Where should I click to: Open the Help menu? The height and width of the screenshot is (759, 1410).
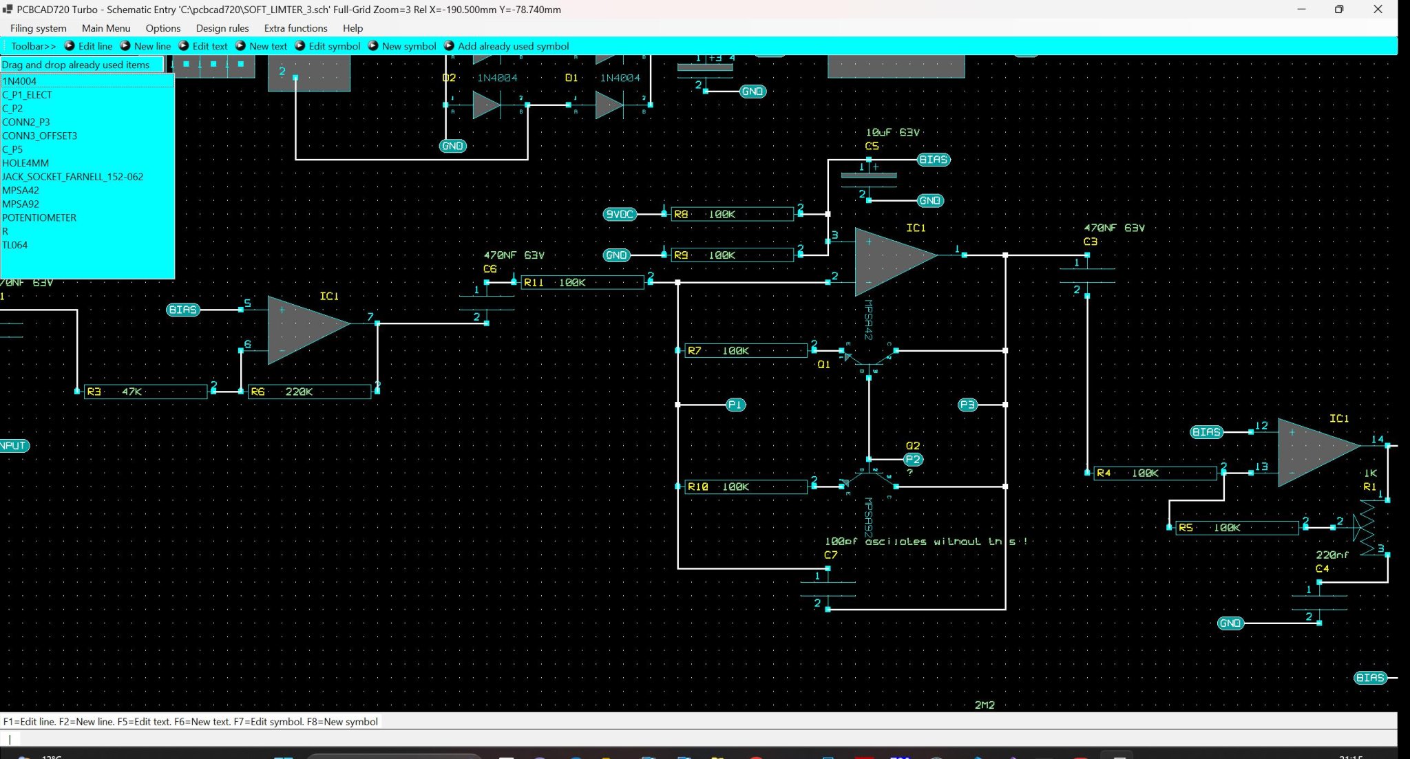[352, 28]
